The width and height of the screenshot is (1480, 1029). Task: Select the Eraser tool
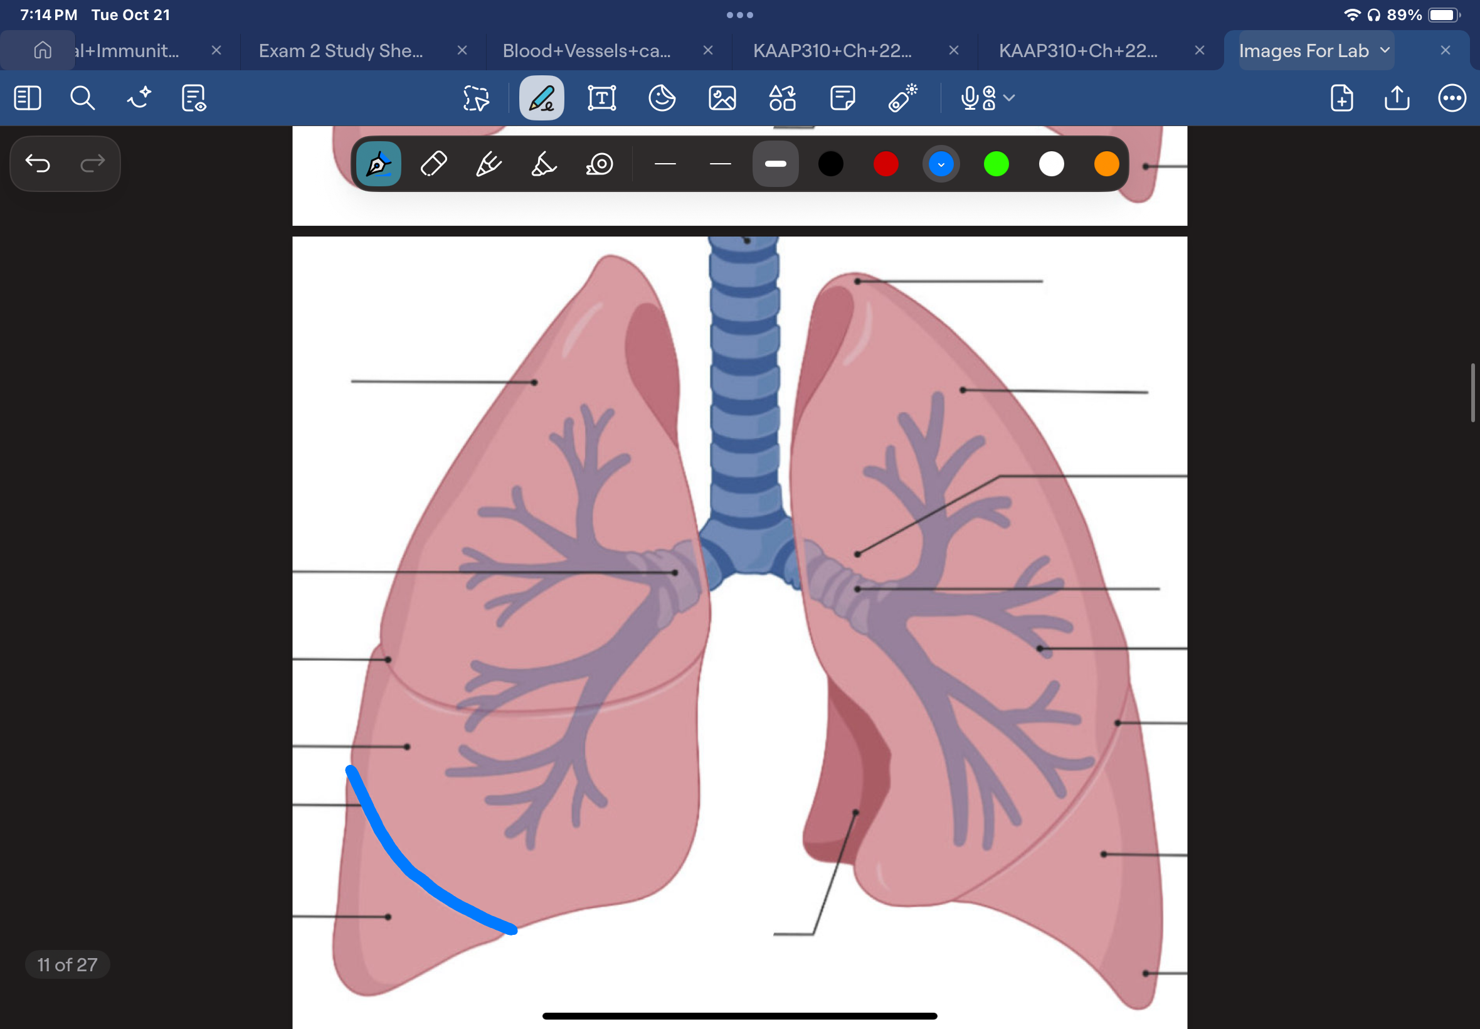pyautogui.click(x=433, y=164)
